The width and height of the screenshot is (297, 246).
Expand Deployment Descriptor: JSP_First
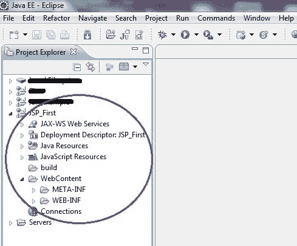point(22,135)
